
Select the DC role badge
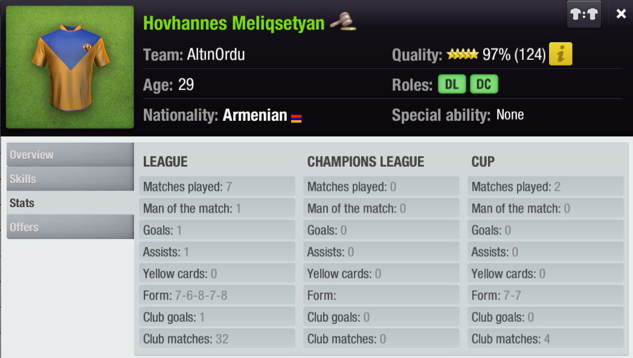483,85
